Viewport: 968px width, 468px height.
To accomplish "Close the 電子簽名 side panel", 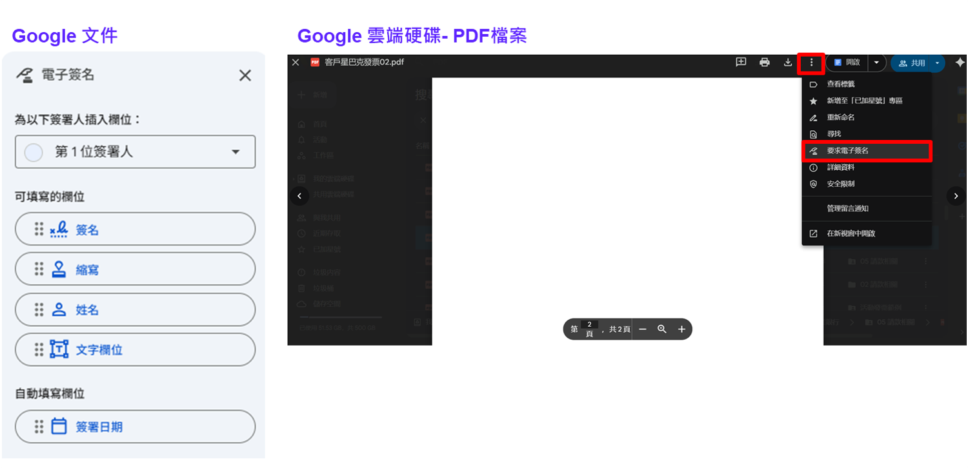I will (x=245, y=75).
